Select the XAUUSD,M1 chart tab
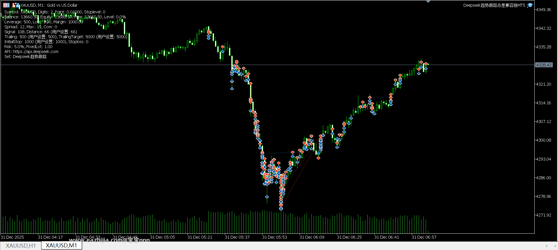This screenshot has height=250, width=558. click(61, 246)
